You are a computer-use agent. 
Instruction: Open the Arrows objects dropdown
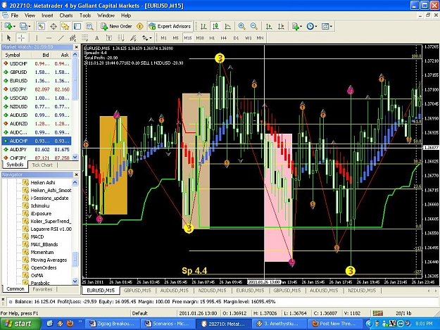pyautogui.click(x=146, y=37)
